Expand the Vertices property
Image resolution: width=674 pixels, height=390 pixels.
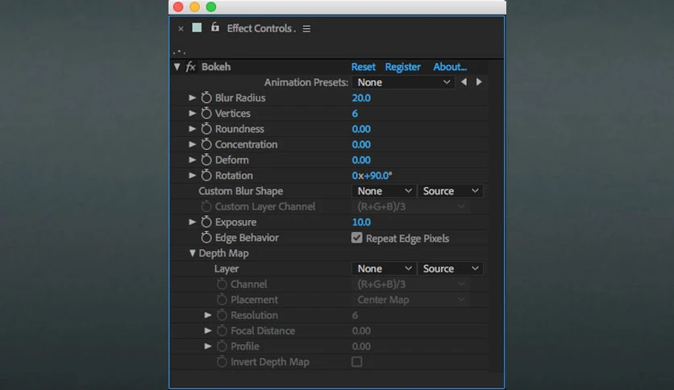tap(192, 113)
